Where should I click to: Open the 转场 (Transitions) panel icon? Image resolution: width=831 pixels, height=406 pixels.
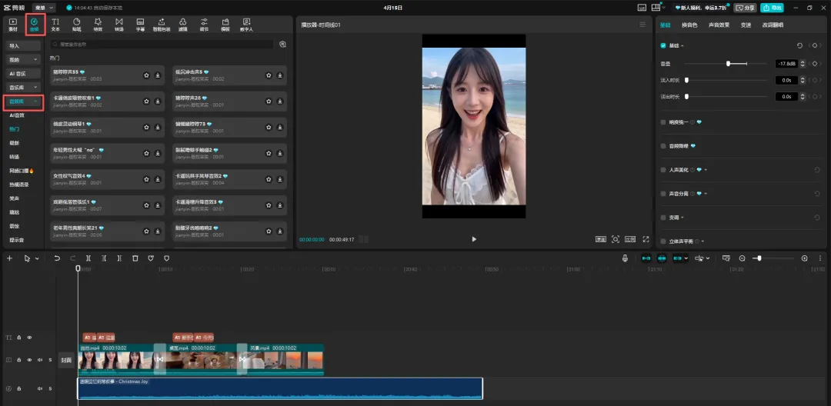pyautogui.click(x=118, y=24)
